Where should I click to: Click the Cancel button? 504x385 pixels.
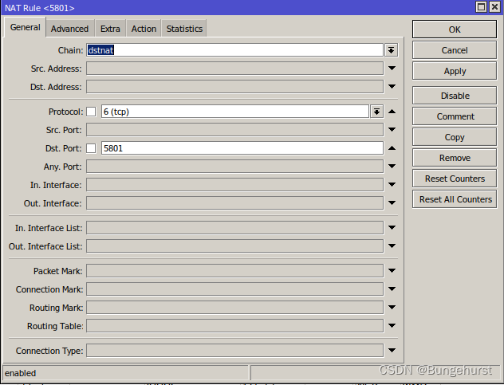[455, 50]
